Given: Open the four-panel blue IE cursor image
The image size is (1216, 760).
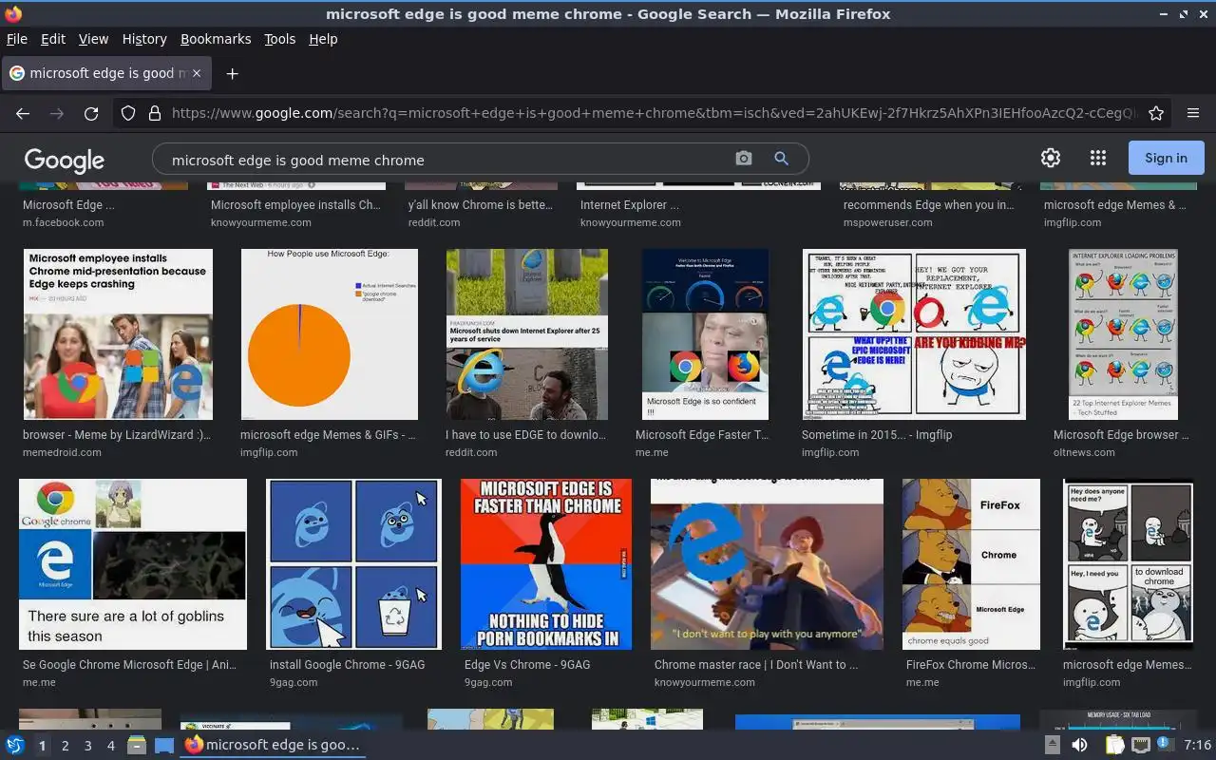Looking at the screenshot, I should (x=353, y=564).
